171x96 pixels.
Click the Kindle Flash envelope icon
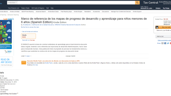(24, 63)
